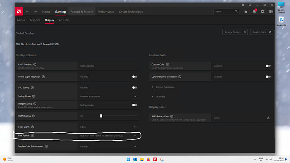Open Outlook from the taskbar
The image size is (290, 163).
pos(135,160)
